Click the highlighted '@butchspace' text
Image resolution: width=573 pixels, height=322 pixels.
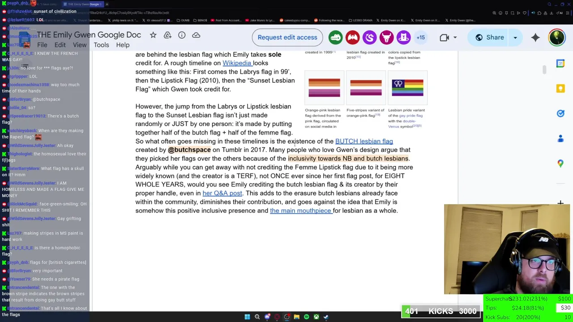pos(189,150)
